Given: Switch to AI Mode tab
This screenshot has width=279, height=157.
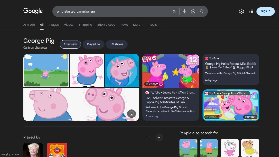Looking at the screenshot, I should (29, 25).
